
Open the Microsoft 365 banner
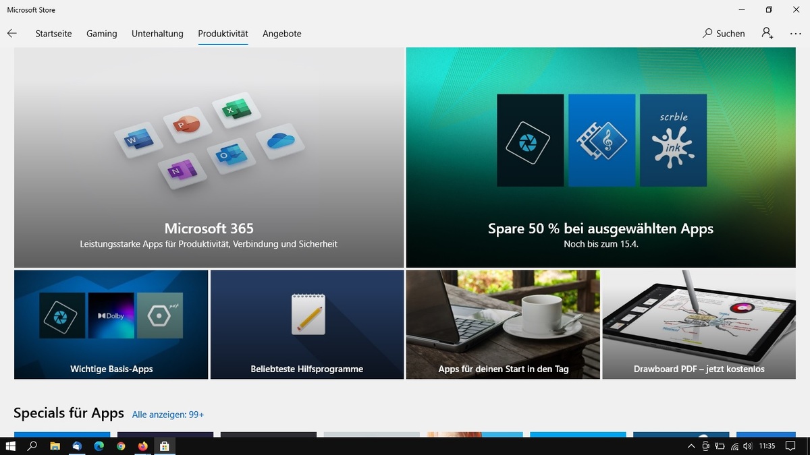pos(209,158)
